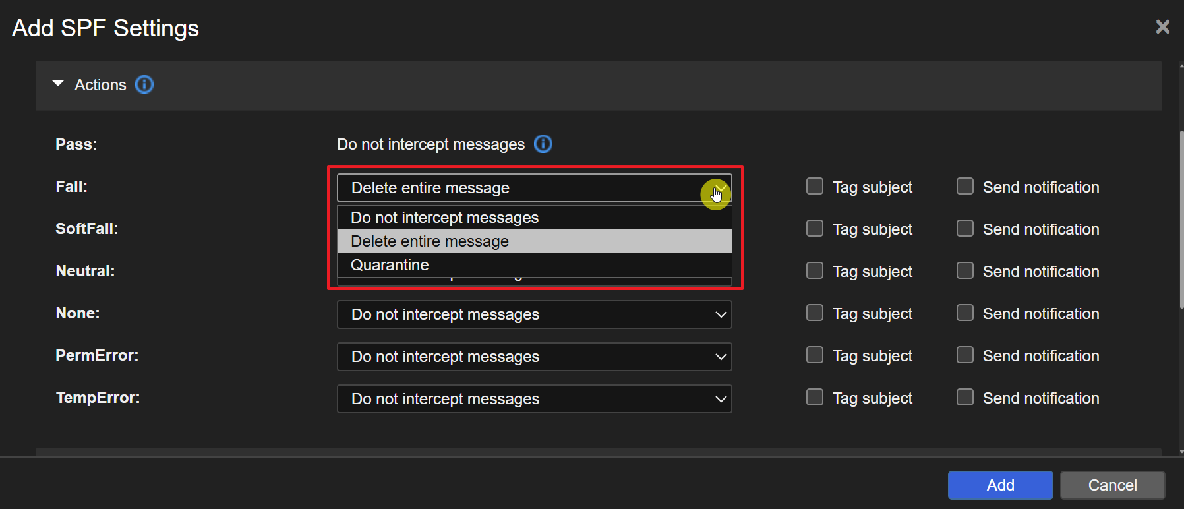
Task: Expand the TempError action dropdown
Action: [534, 399]
